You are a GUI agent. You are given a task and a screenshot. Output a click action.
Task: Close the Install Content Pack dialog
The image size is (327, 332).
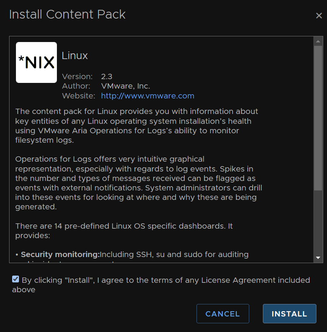coord(319,16)
